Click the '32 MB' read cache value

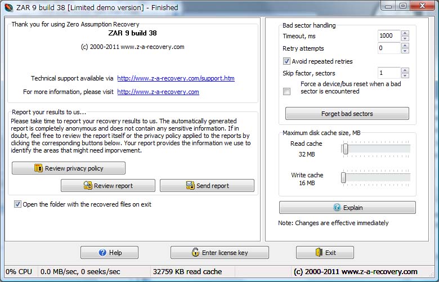[x=307, y=154]
